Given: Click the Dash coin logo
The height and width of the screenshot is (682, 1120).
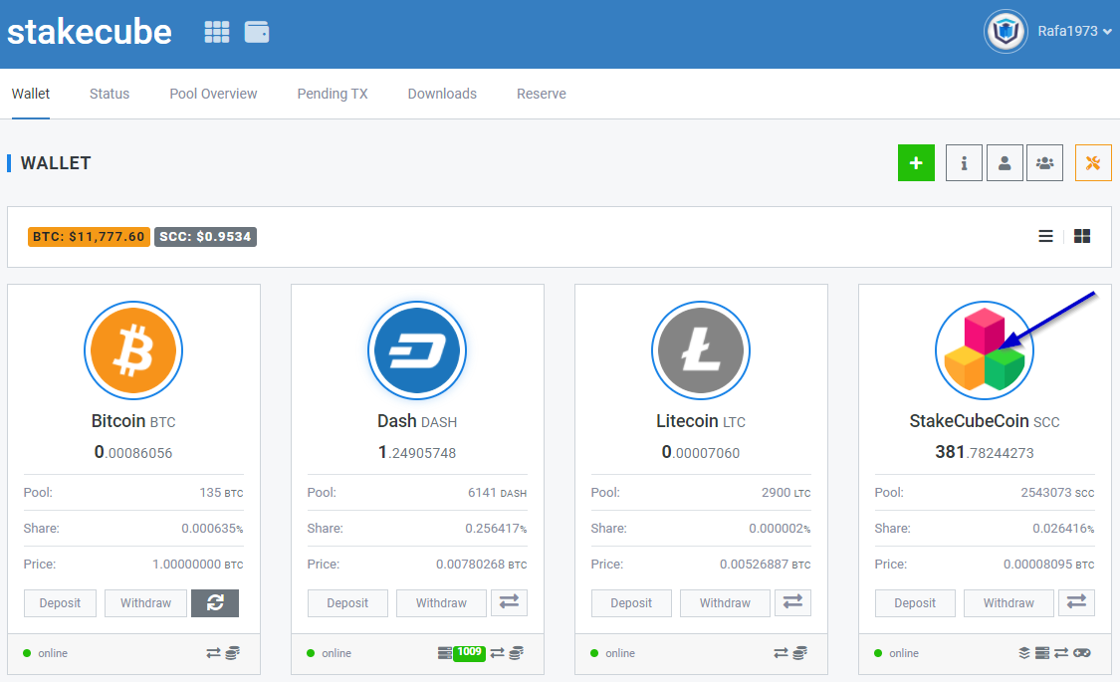Looking at the screenshot, I should tap(417, 349).
